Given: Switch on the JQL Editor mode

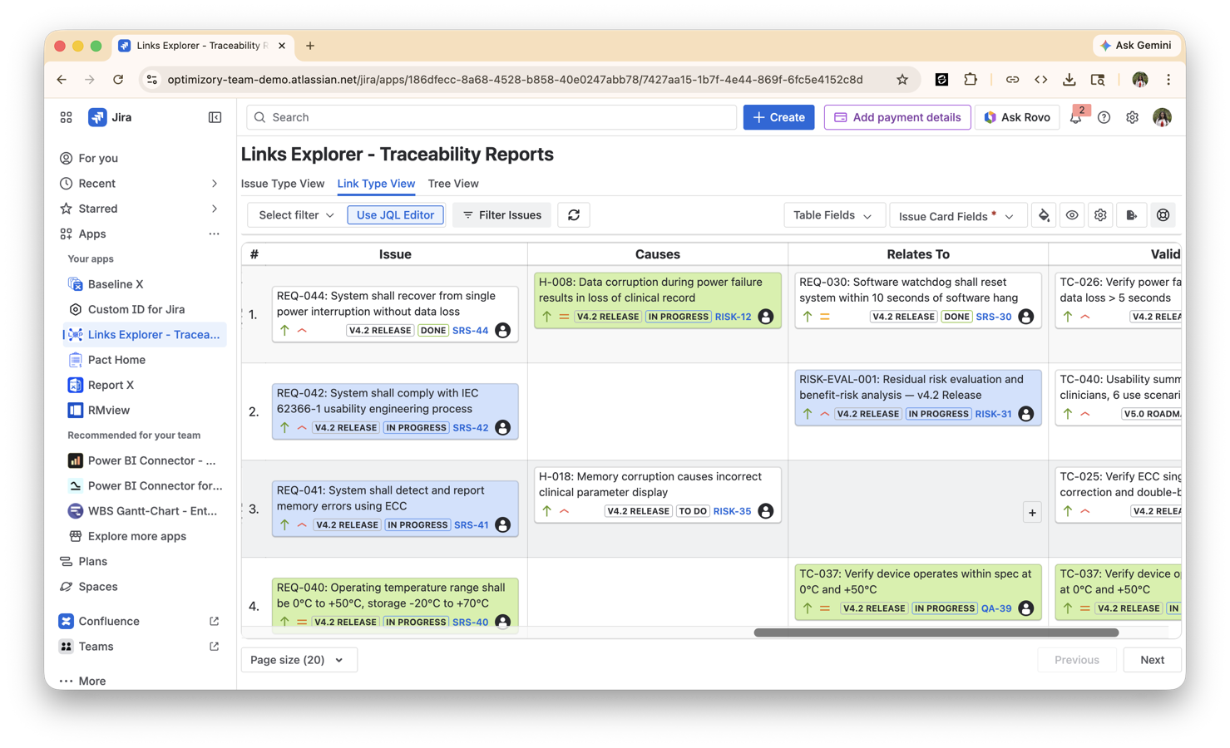Looking at the screenshot, I should (395, 214).
